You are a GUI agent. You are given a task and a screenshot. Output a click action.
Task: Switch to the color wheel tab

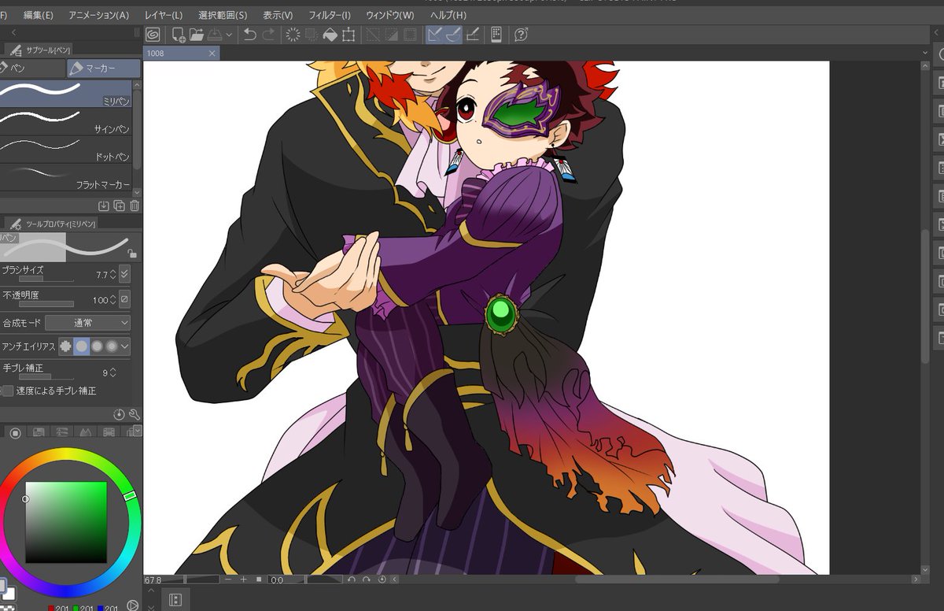tap(15, 432)
